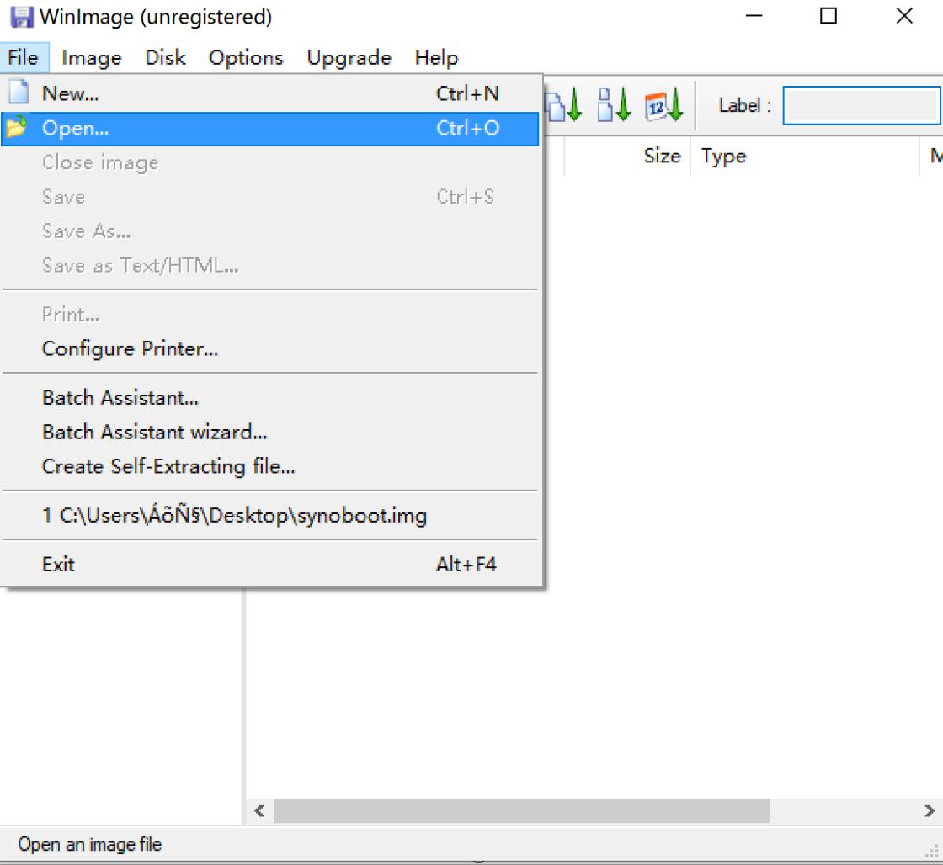943x865 pixels.
Task: Click inside the Label input field
Action: tap(862, 105)
